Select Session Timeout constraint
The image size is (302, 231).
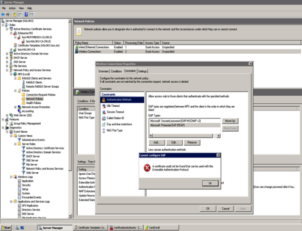coord(115,112)
